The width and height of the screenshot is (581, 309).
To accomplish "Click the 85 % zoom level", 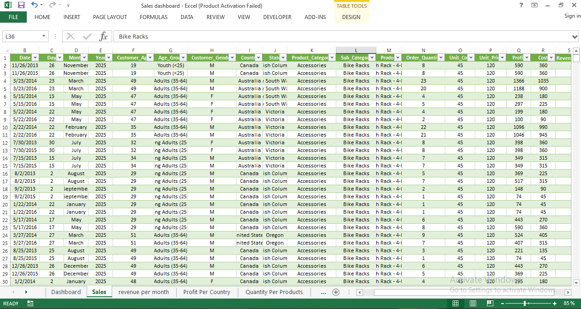I will (569, 303).
